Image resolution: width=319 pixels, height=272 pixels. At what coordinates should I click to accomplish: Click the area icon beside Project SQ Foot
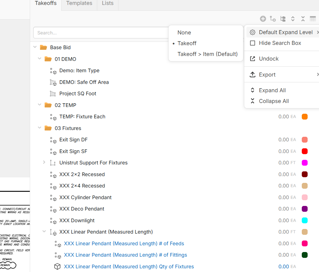(53, 94)
